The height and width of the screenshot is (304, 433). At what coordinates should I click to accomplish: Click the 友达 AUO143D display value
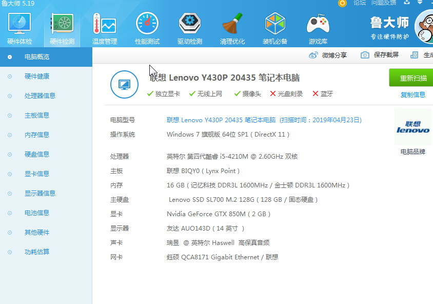205,229
